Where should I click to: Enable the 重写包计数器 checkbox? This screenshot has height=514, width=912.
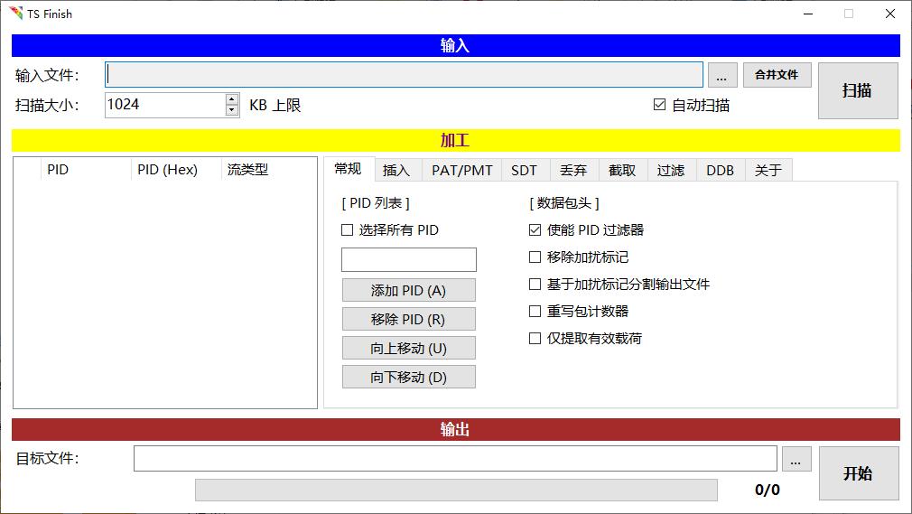click(579, 311)
